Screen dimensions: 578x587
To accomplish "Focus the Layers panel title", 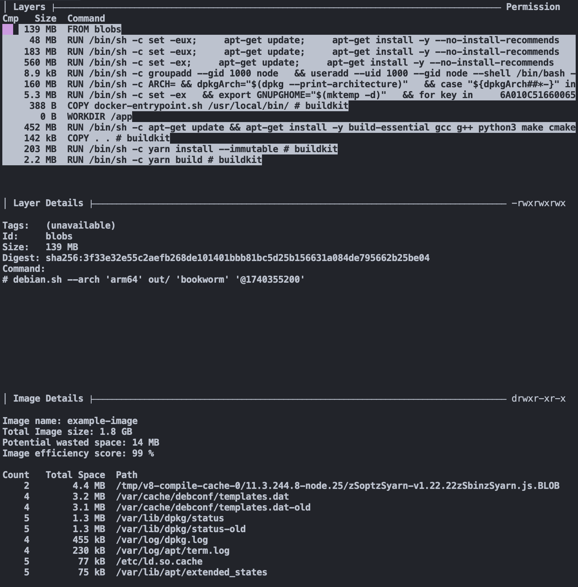I will tap(29, 7).
